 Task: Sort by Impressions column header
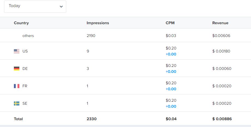(x=98, y=23)
